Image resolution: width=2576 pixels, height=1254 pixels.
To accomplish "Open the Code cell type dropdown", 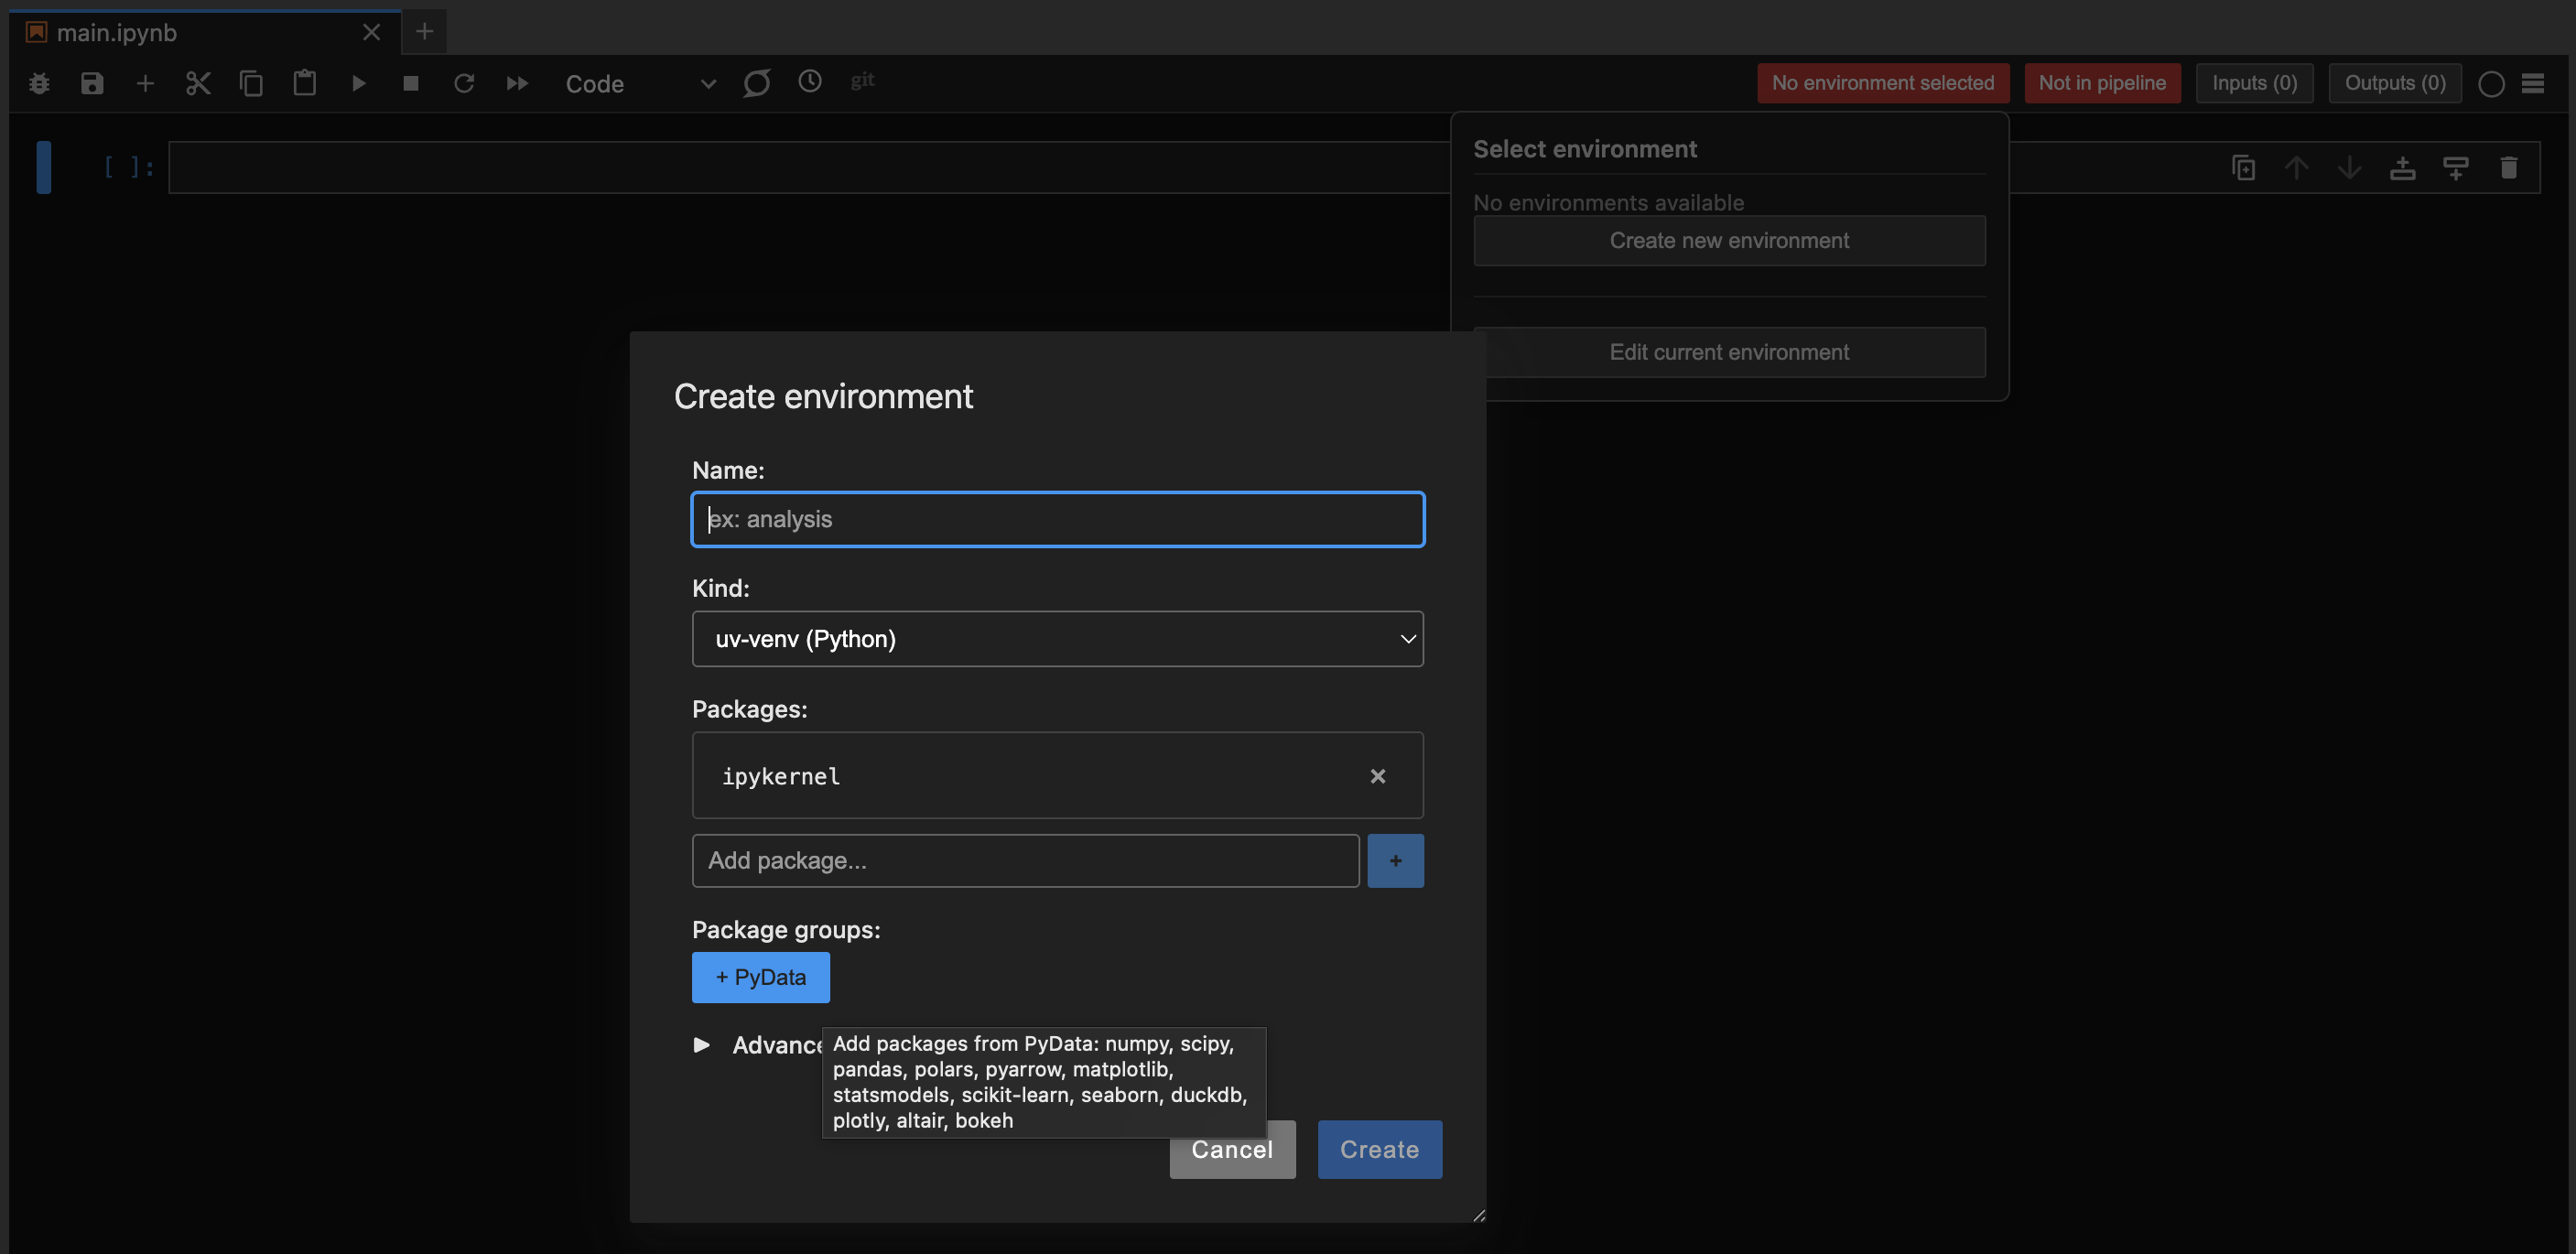I will tap(640, 84).
